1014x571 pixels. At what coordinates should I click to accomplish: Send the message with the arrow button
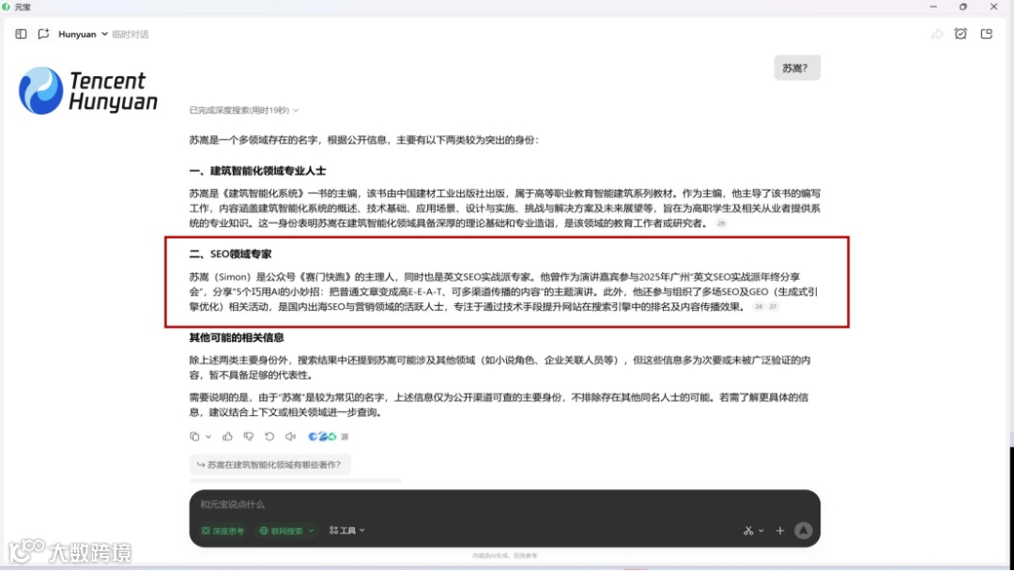tap(803, 531)
